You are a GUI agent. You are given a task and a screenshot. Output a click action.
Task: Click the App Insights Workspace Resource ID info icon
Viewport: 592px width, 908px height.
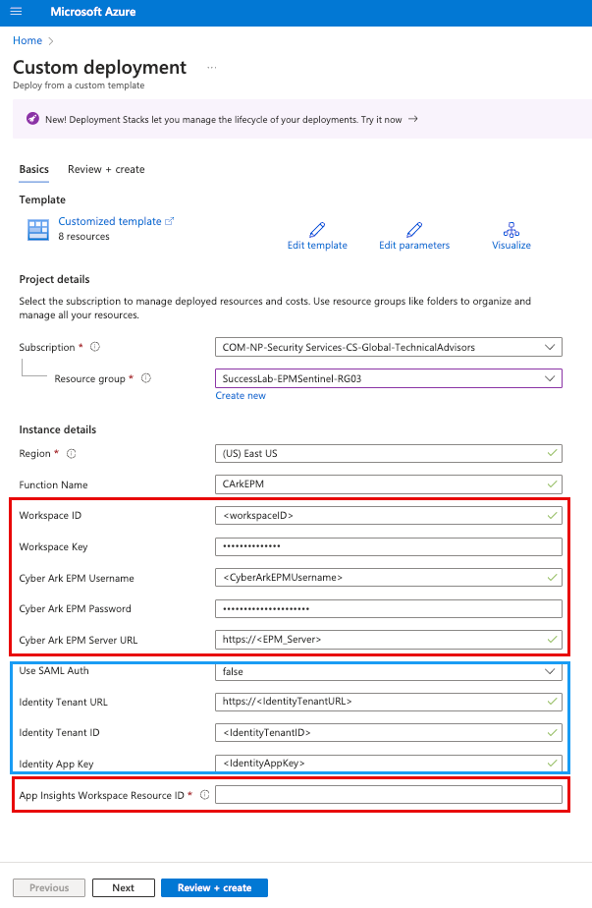pyautogui.click(x=203, y=795)
